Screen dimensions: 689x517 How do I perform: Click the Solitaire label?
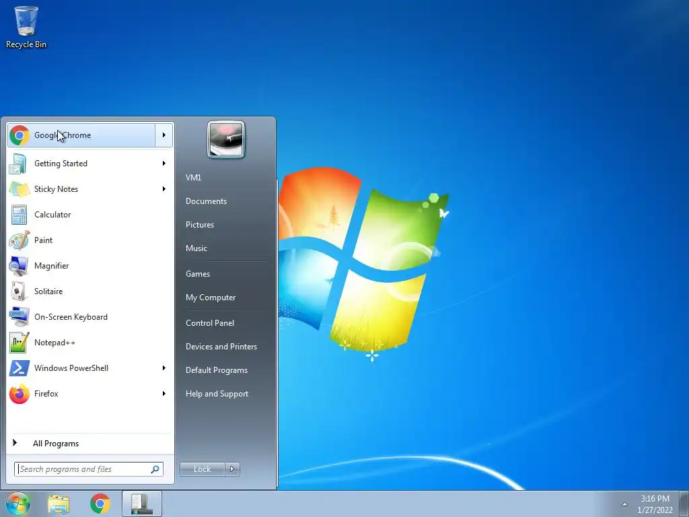pos(48,291)
